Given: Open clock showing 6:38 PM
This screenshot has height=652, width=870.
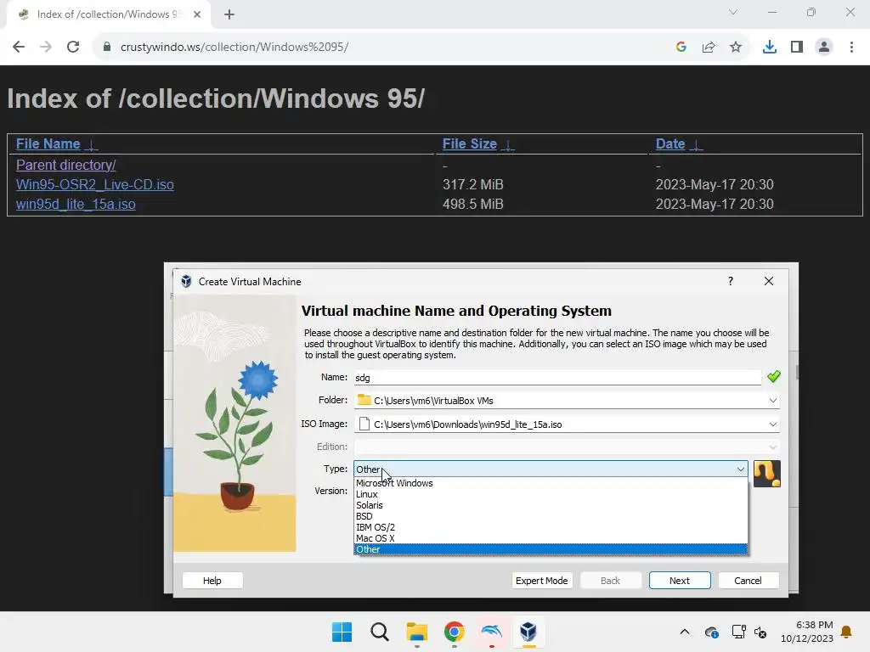Looking at the screenshot, I should 807,632.
